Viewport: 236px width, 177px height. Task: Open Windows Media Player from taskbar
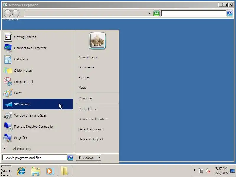point(50,171)
